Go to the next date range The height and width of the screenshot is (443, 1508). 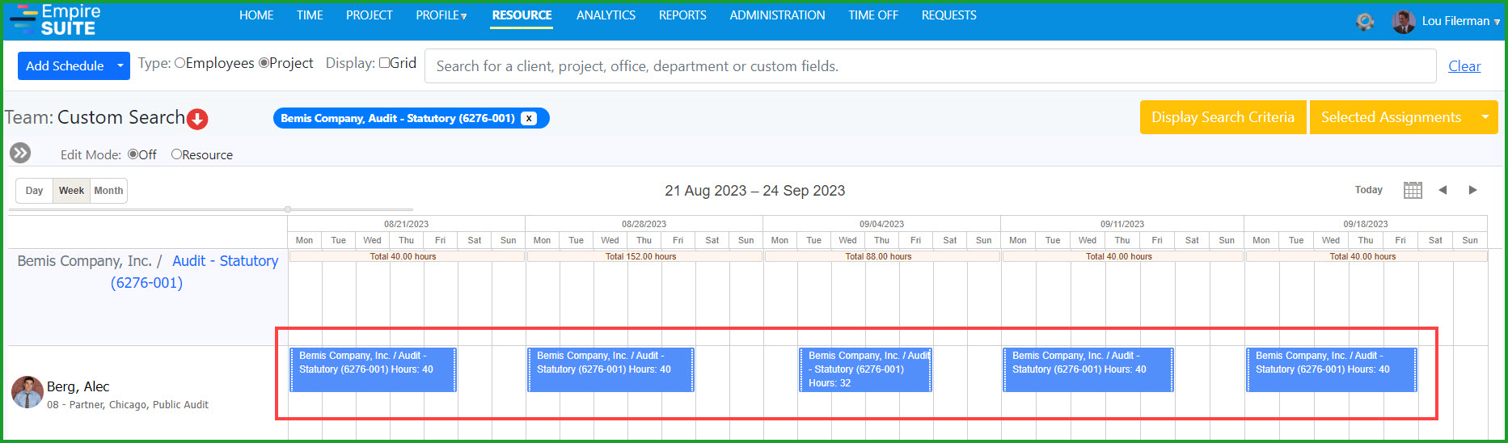tap(1472, 190)
